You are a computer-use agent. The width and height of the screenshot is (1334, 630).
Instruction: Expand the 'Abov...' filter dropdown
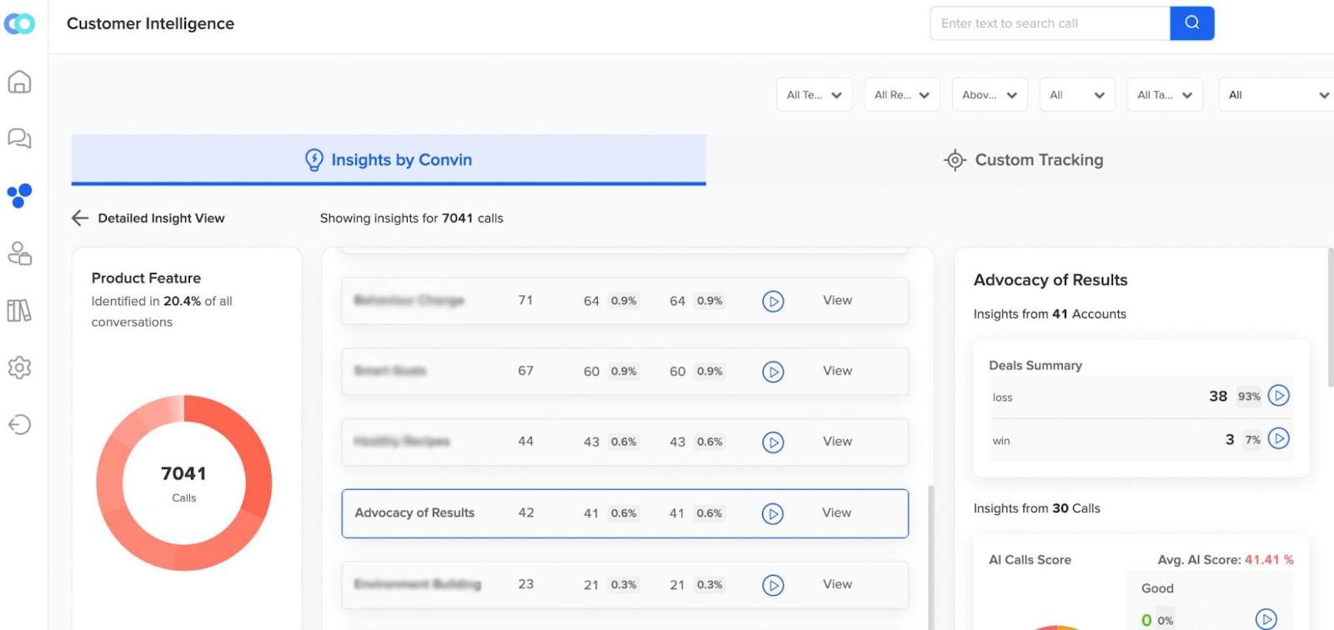click(x=990, y=95)
